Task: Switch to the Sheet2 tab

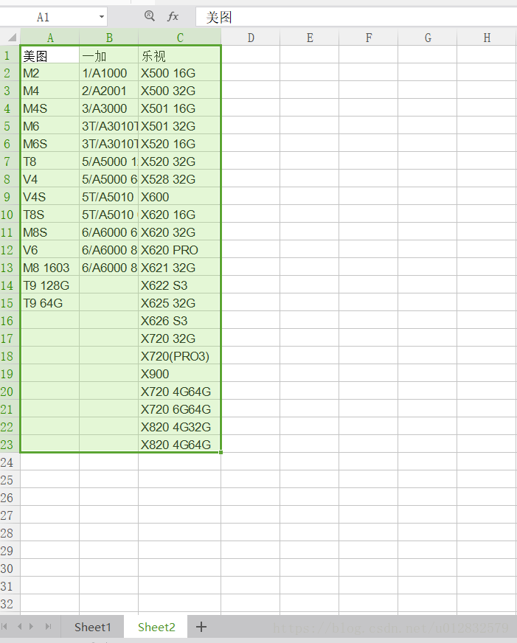Action: [x=156, y=627]
